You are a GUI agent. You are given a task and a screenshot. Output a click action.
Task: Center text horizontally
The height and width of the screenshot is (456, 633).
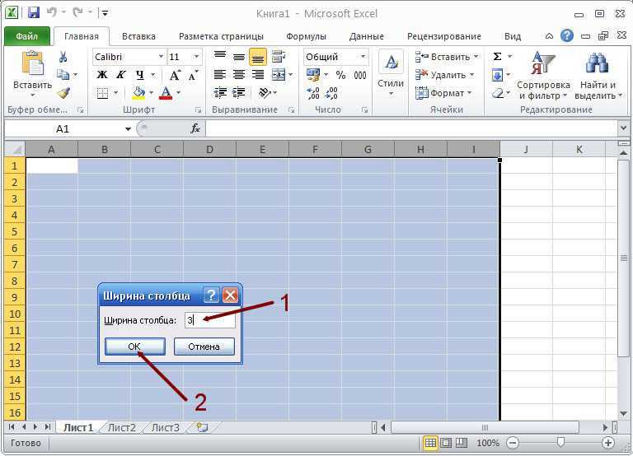point(239,75)
